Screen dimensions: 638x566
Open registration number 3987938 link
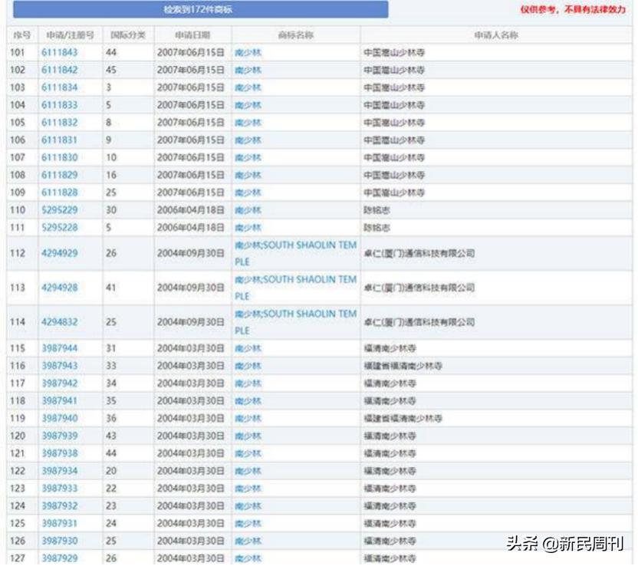(x=59, y=453)
